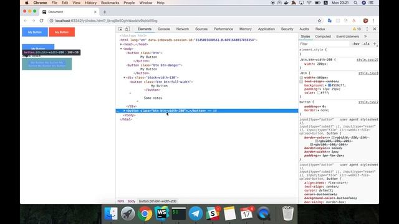Click the blue My Button at top left
Screen dimensions: 399x224
pos(35,32)
